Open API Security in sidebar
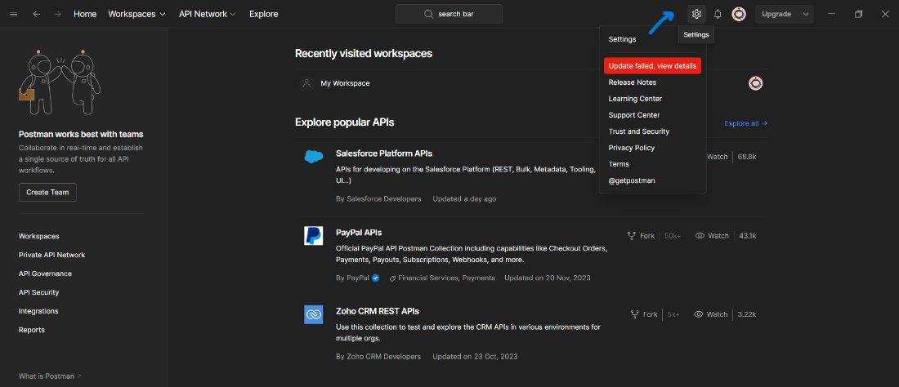Screen dimensions: 899x387 [39, 292]
